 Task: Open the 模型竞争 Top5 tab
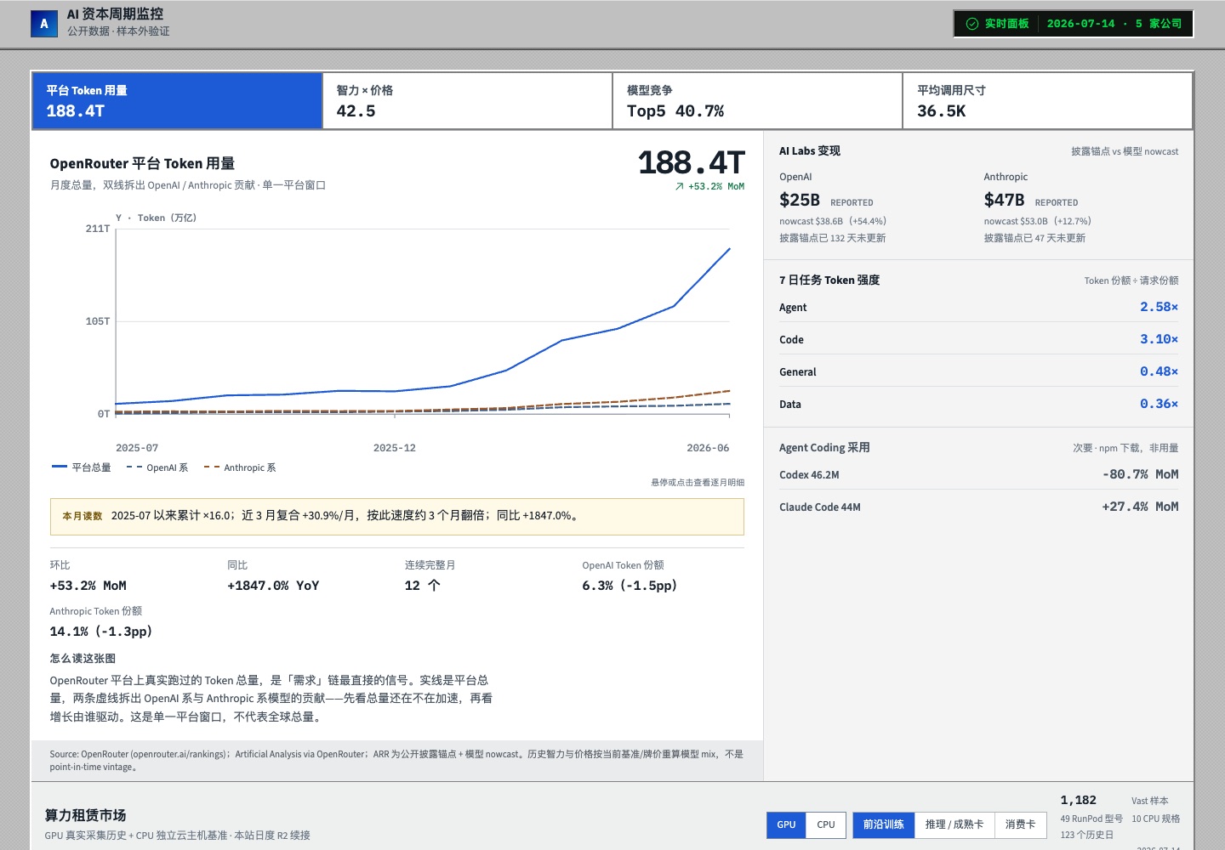(758, 101)
